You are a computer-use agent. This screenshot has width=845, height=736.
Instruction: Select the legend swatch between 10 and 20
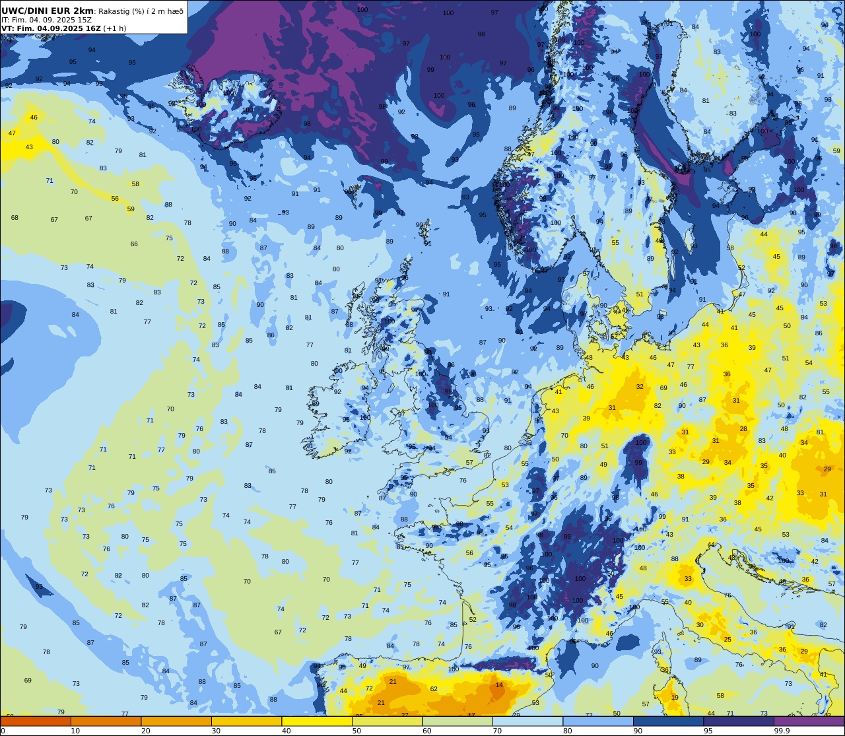point(106,721)
